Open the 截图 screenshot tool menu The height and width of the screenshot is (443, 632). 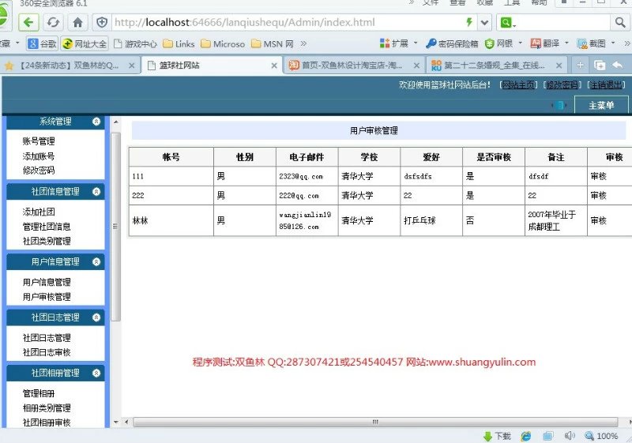tap(596, 43)
